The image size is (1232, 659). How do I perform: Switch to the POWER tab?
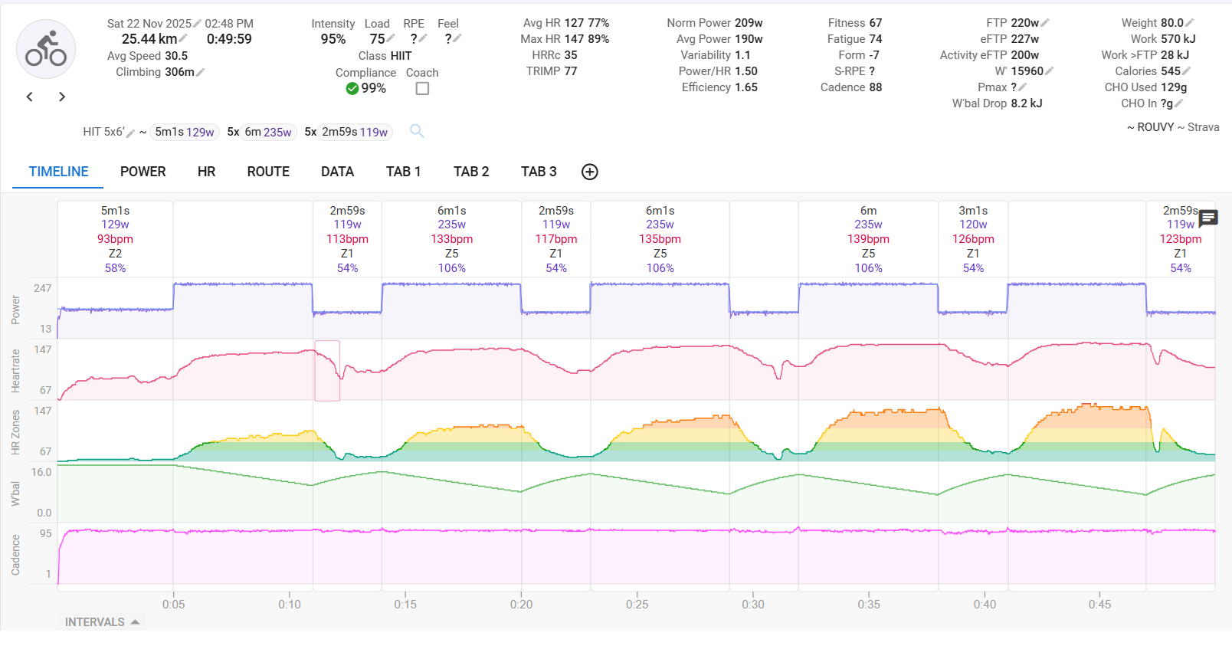tap(143, 172)
